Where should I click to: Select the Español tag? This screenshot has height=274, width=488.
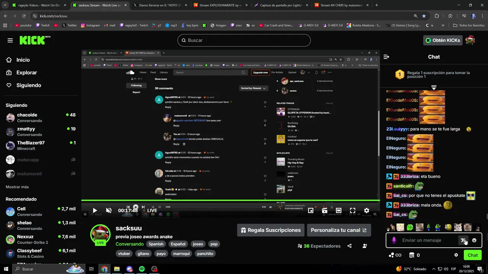click(178, 244)
